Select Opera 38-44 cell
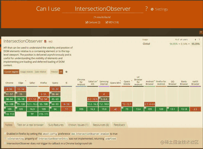 pos(55,94)
